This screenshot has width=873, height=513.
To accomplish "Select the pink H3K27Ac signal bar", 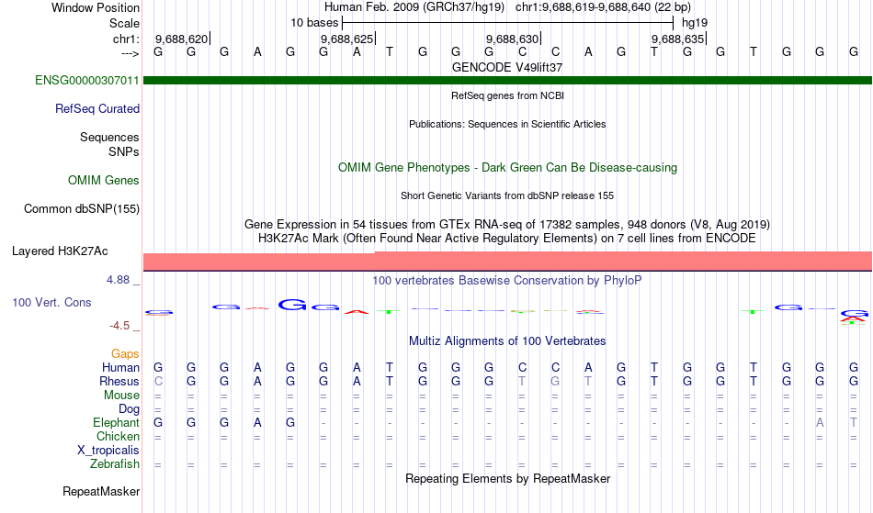I will coord(508,262).
